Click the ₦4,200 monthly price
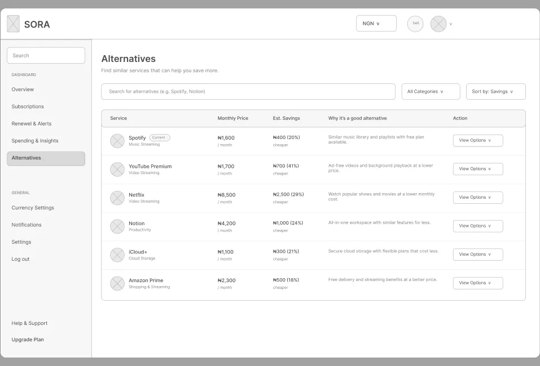This screenshot has height=366, width=540. (227, 224)
